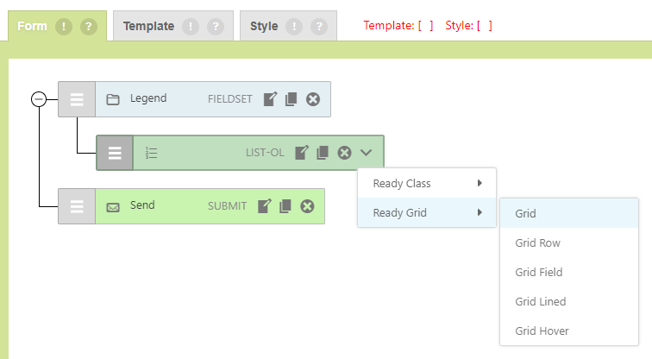This screenshot has width=652, height=359.
Task: Click the exclamation info icon on Template tab
Action: [191, 27]
